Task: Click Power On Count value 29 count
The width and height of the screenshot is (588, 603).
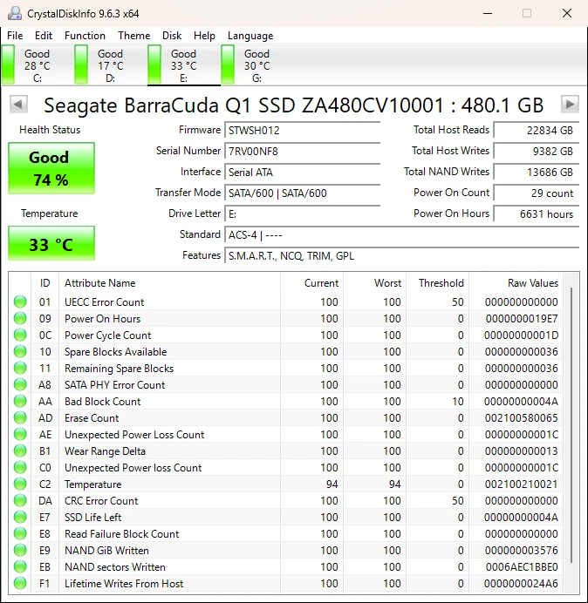Action: (x=536, y=193)
